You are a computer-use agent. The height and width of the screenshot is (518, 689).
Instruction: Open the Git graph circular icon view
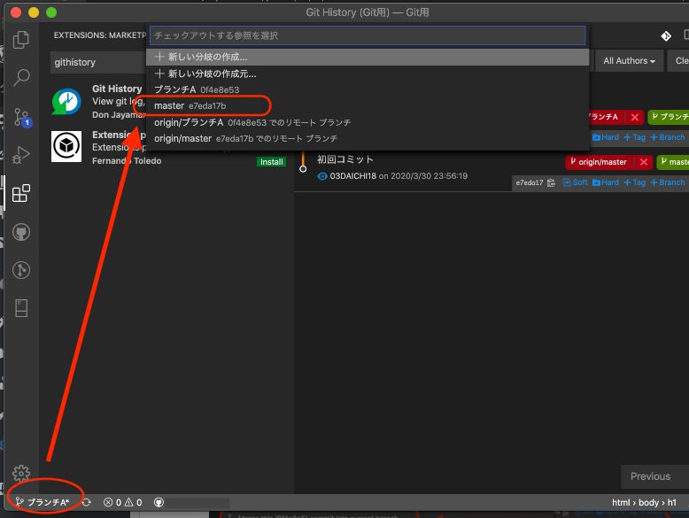(x=21, y=270)
